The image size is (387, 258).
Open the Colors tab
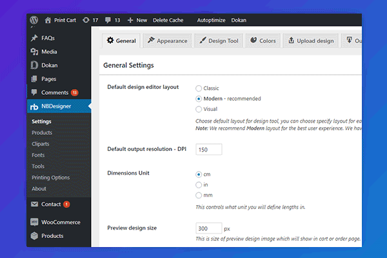coord(263,41)
